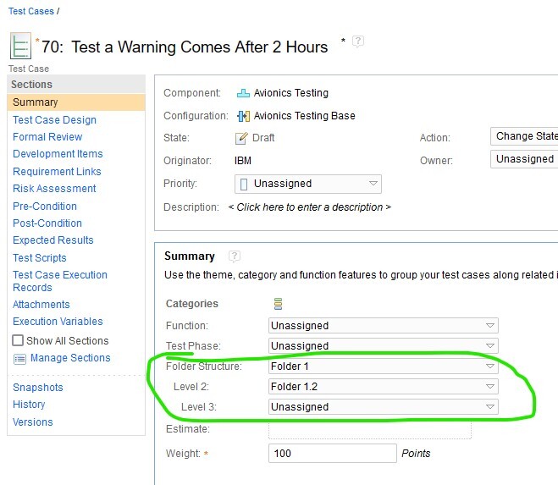Open the Test Case Design section
This screenshot has height=485, width=558.
point(54,120)
